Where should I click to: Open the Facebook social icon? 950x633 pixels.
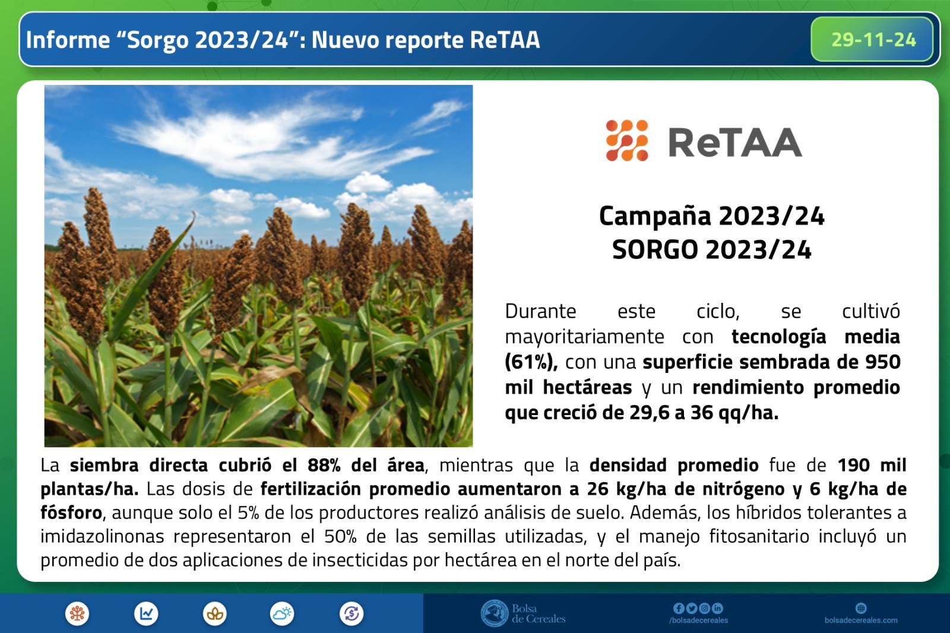pyautogui.click(x=678, y=608)
